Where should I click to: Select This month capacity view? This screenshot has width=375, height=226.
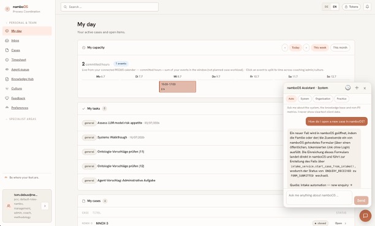340,48
